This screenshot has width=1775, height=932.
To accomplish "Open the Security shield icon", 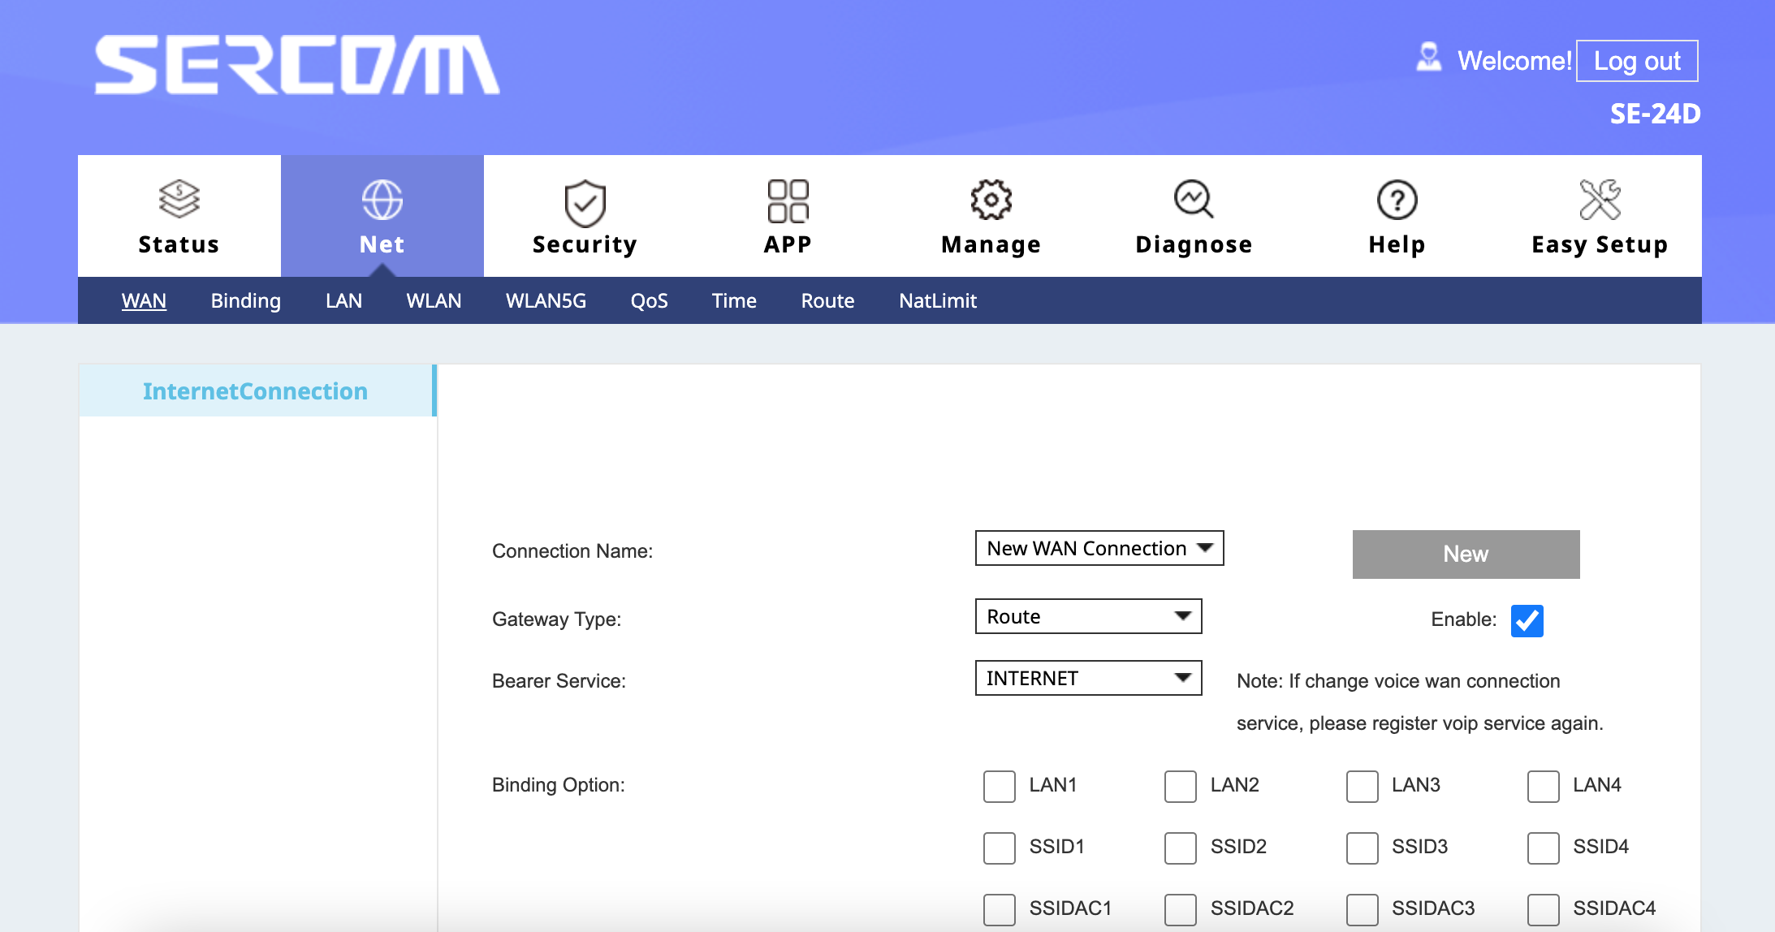I will point(585,203).
